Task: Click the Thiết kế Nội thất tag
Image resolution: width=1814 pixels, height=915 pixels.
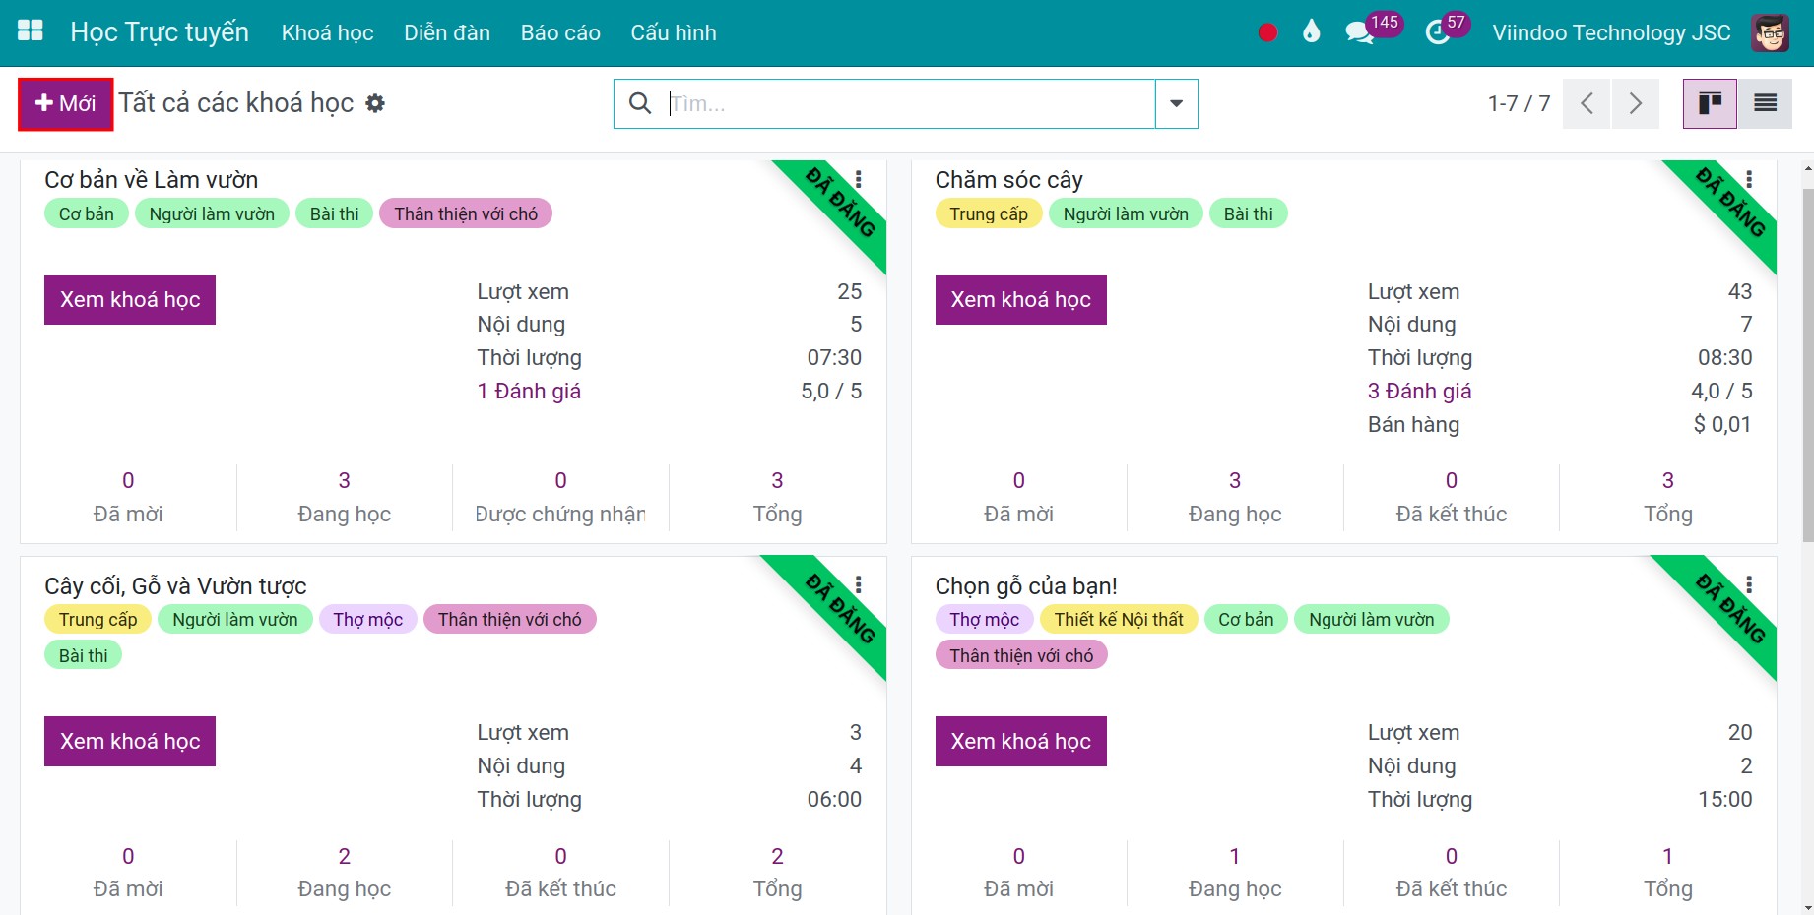Action: (1119, 619)
